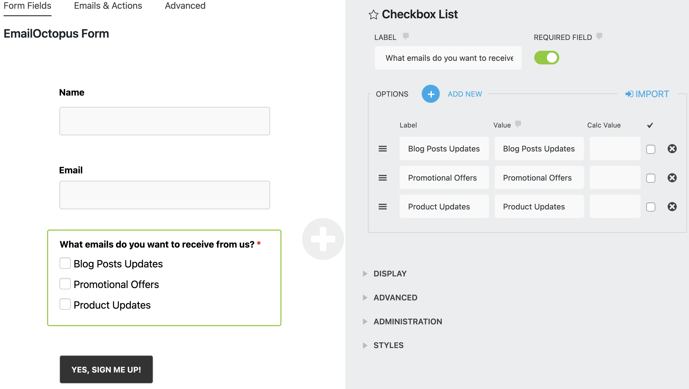The image size is (689, 389).
Task: Click the blue plus icon to add option
Action: coord(430,94)
